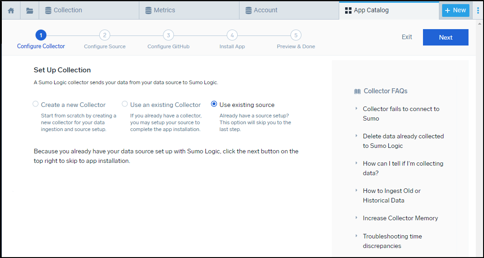This screenshot has width=484, height=258.
Task: Click the step 1 circle in wizard
Action: [41, 35]
